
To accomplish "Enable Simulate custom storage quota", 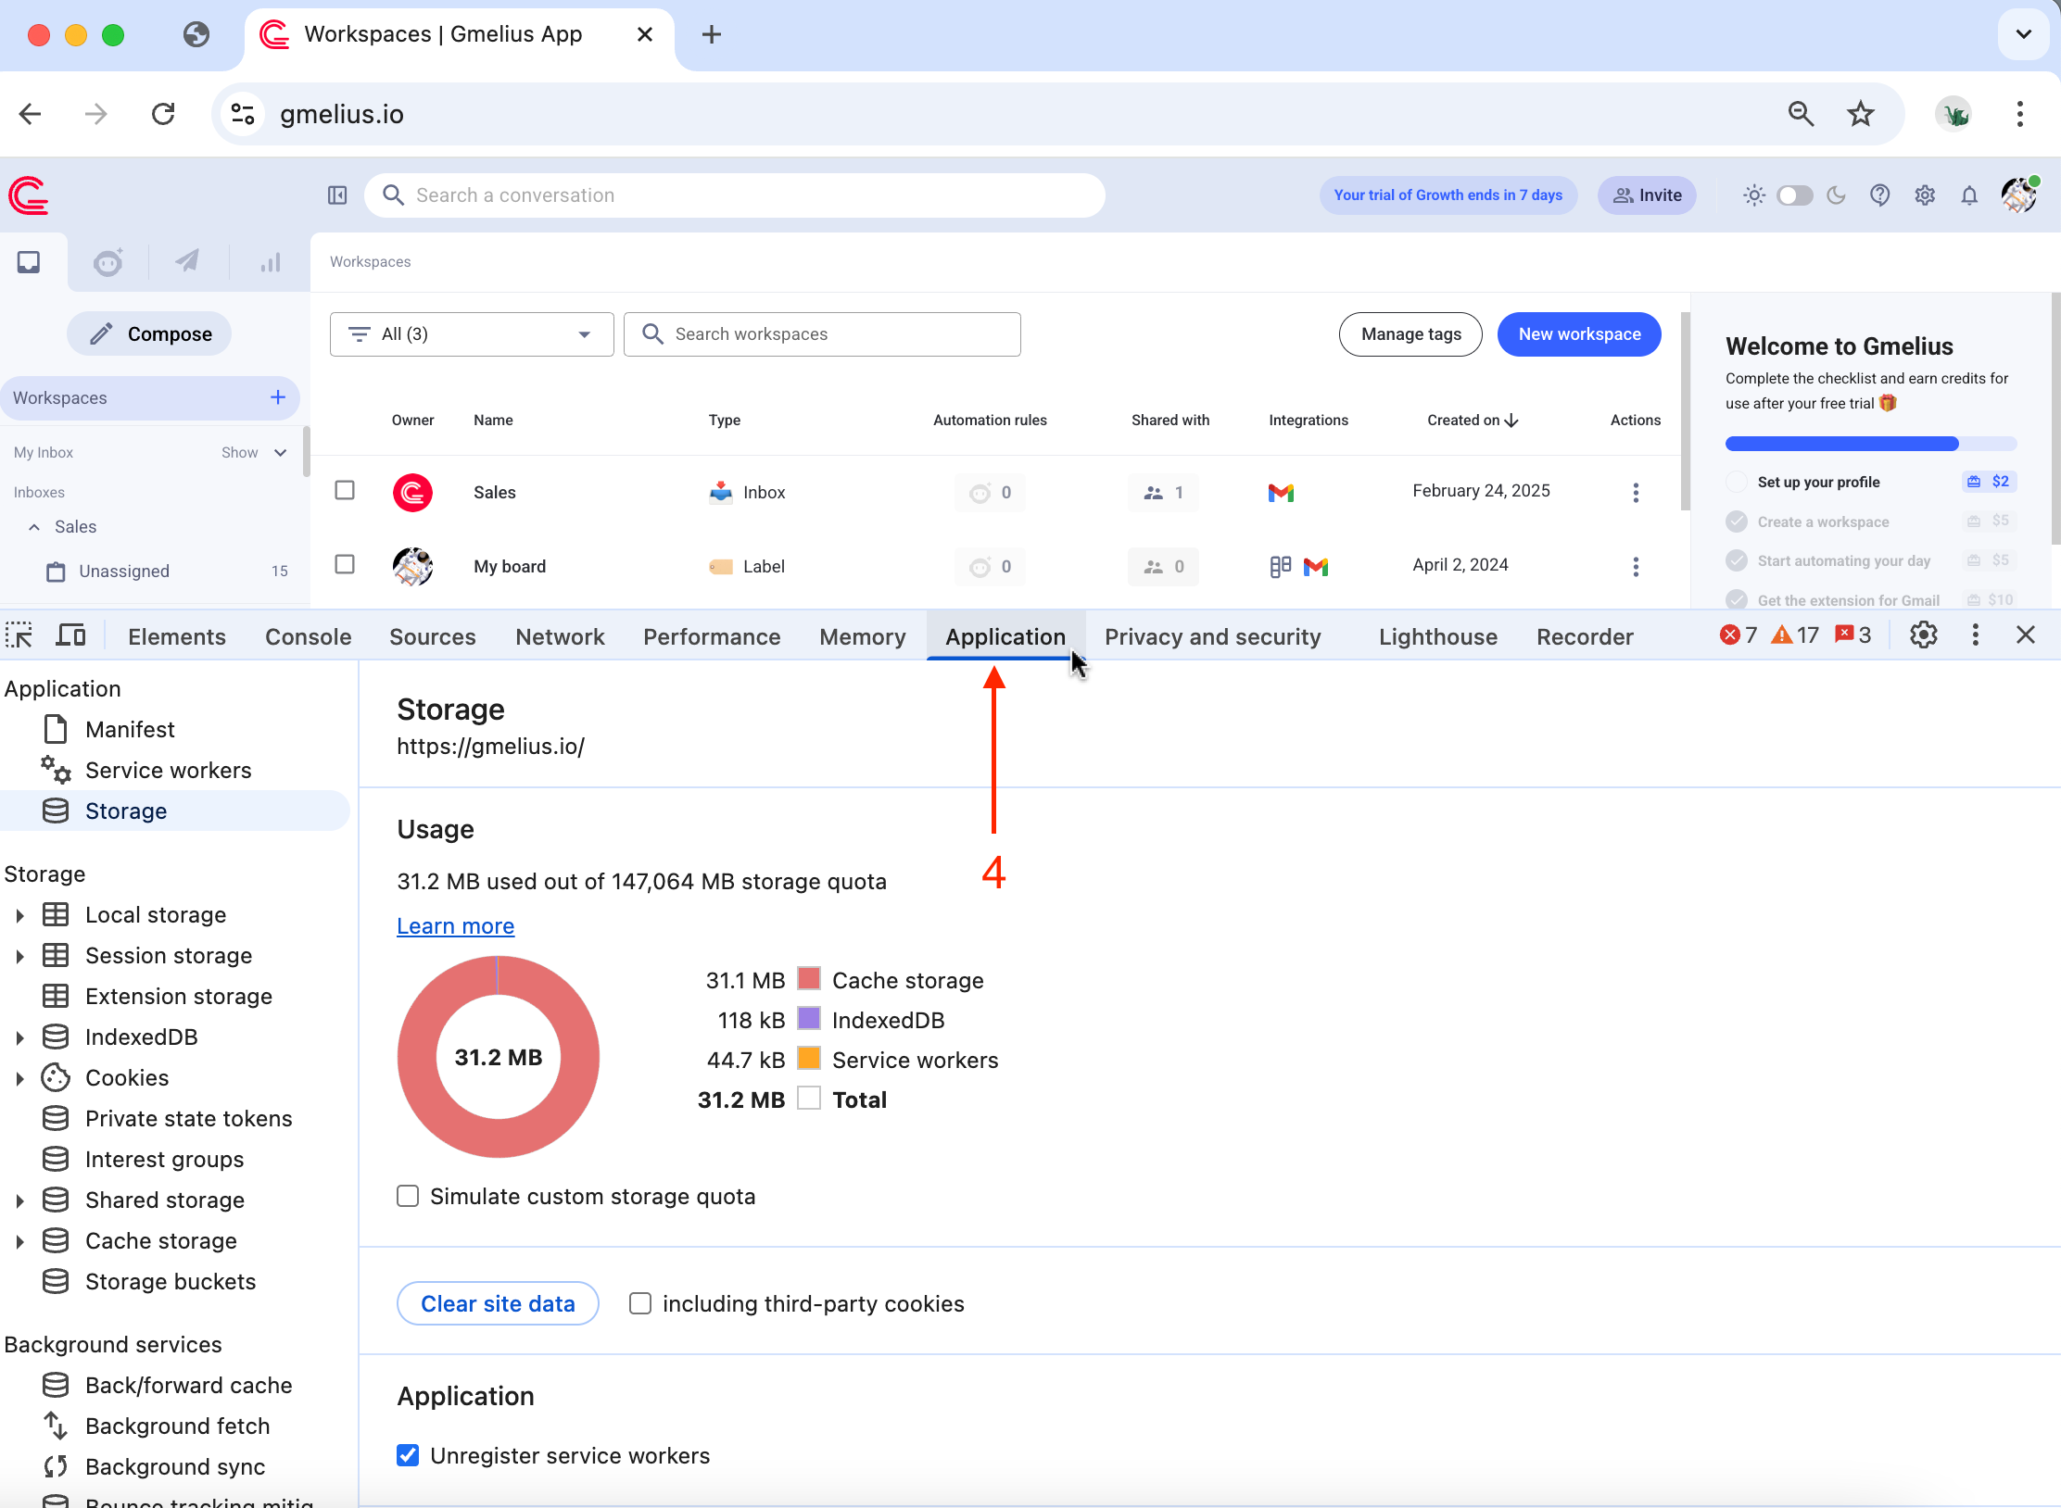I will click(x=408, y=1196).
